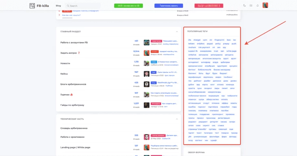This screenshot has height=156, width=297.
Task: Click the green header button
Action: pos(129,6)
